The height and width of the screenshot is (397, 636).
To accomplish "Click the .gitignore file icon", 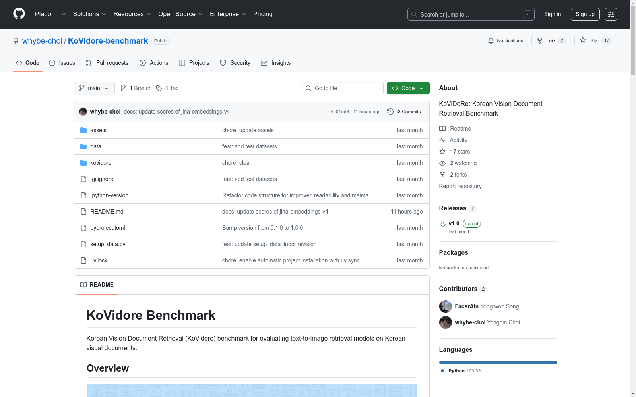I will [83, 179].
